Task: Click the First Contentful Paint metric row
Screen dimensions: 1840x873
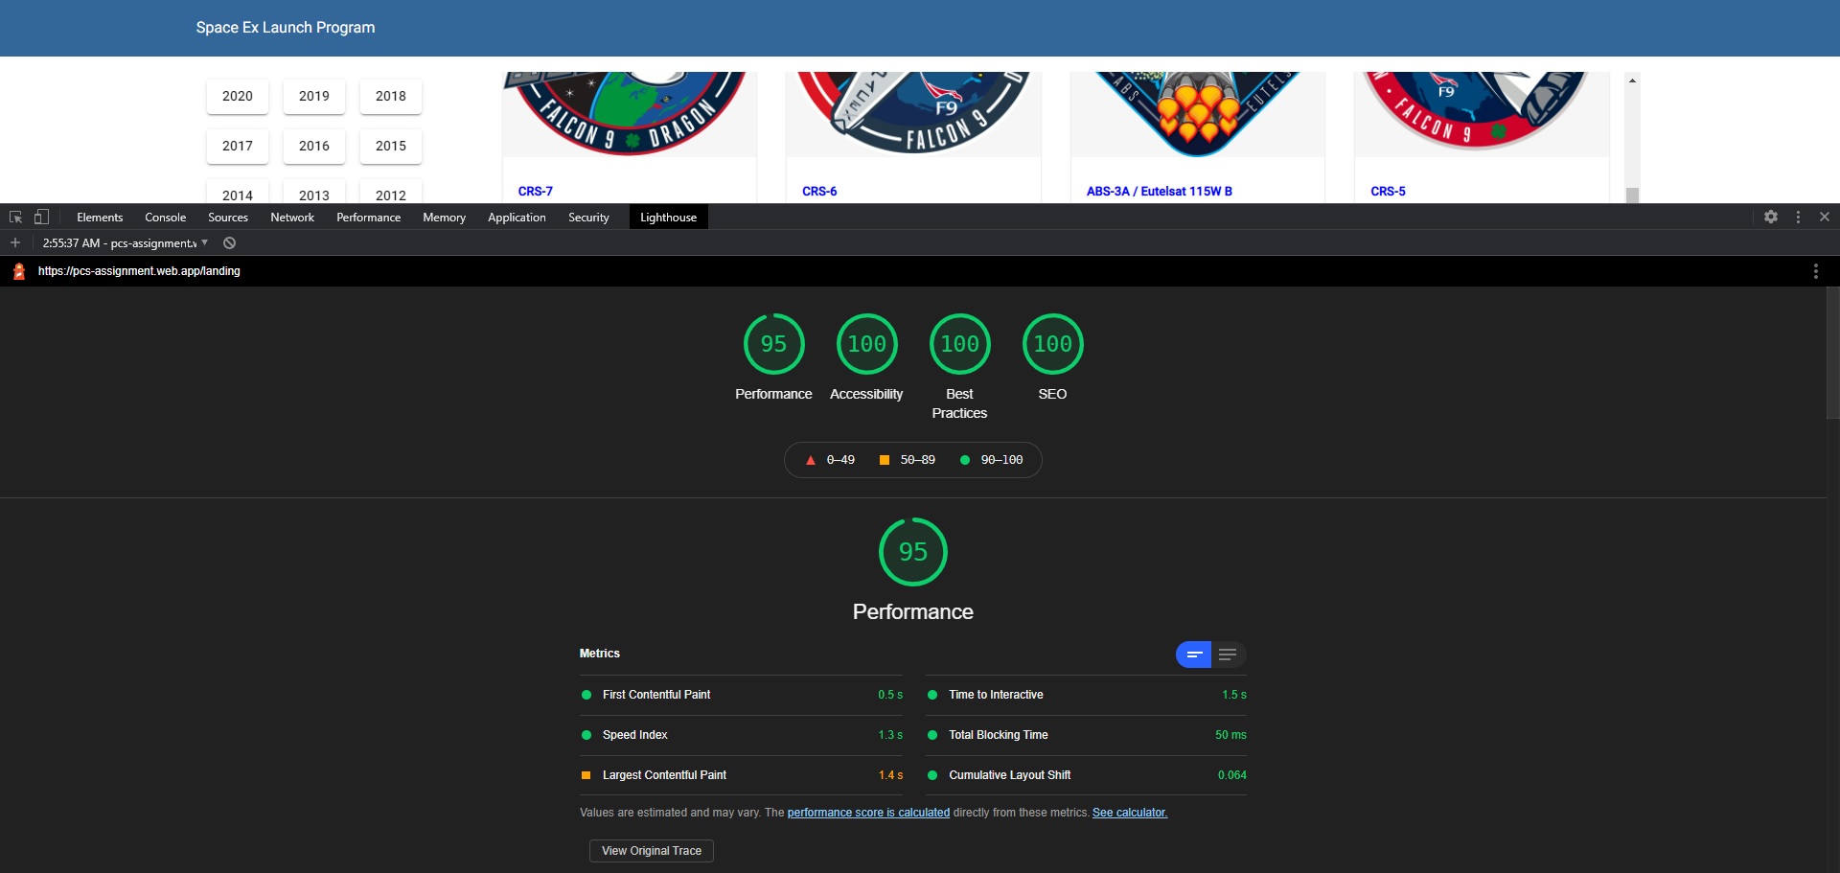Action: point(742,695)
